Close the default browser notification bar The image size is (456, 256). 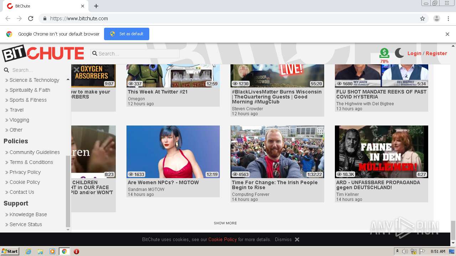pyautogui.click(x=447, y=34)
